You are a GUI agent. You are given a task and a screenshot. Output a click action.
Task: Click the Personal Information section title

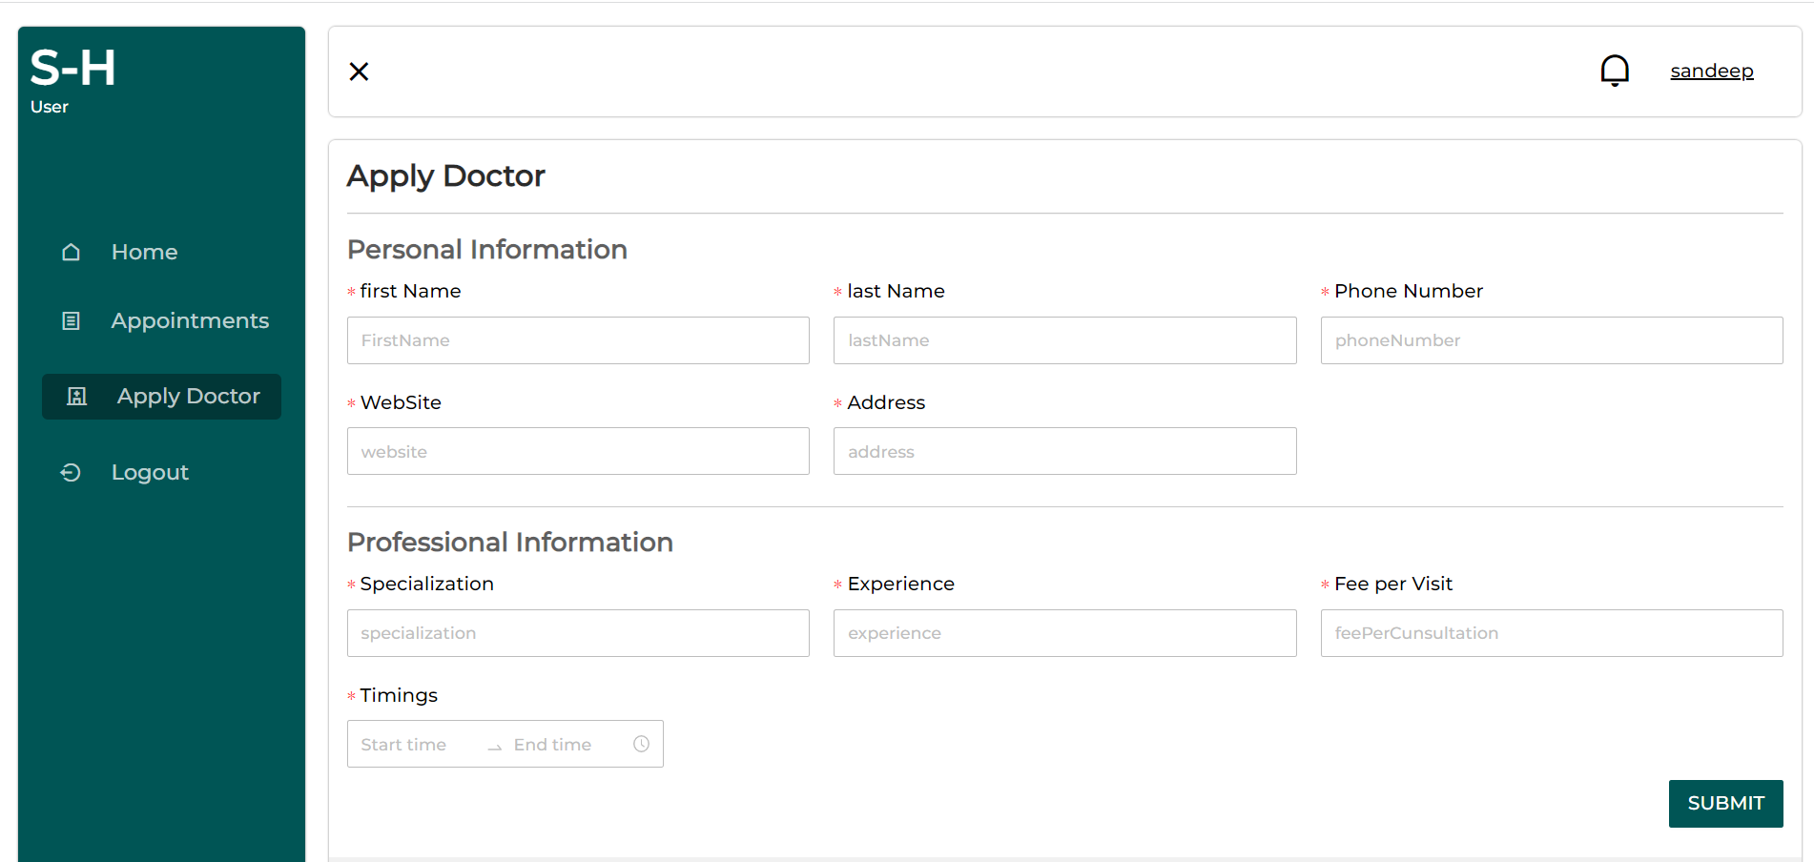coord(487,249)
